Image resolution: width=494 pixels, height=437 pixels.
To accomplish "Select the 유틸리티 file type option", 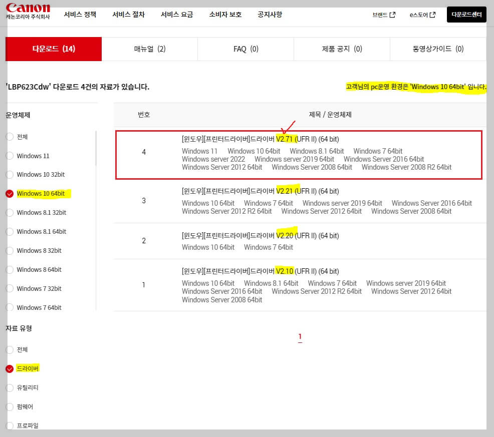I will pyautogui.click(x=10, y=387).
